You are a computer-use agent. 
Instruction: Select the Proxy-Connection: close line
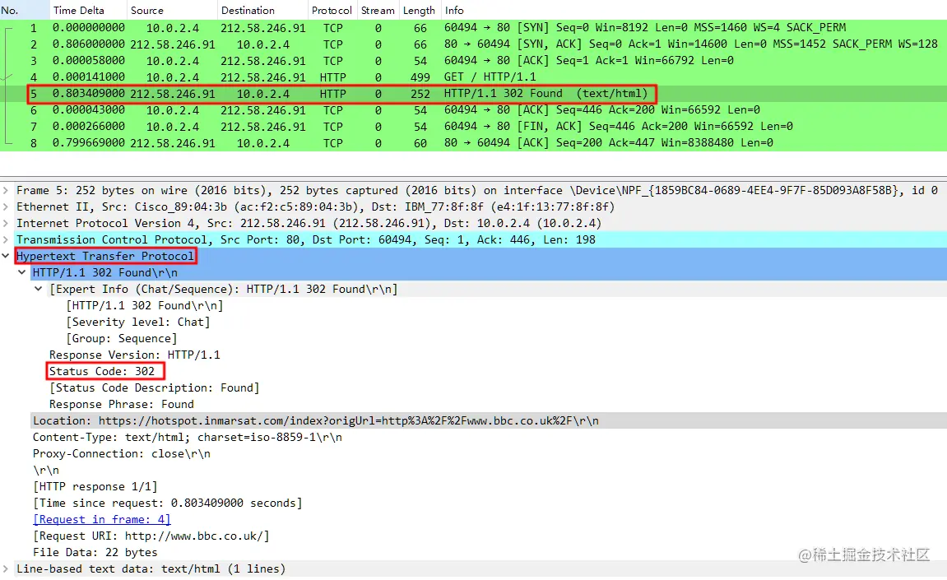click(122, 454)
